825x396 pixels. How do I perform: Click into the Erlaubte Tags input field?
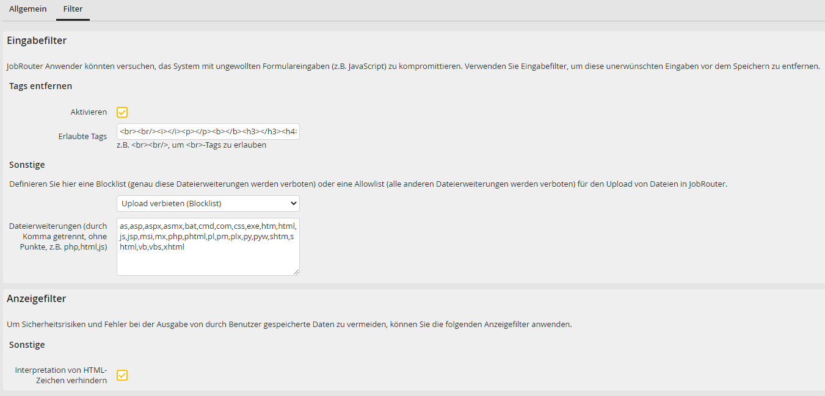pyautogui.click(x=208, y=132)
